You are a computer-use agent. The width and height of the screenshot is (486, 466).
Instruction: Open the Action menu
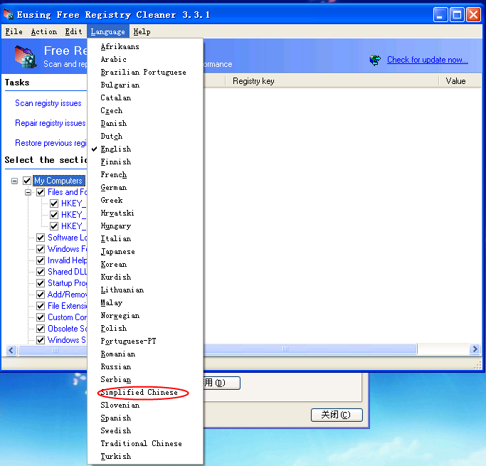click(x=43, y=31)
